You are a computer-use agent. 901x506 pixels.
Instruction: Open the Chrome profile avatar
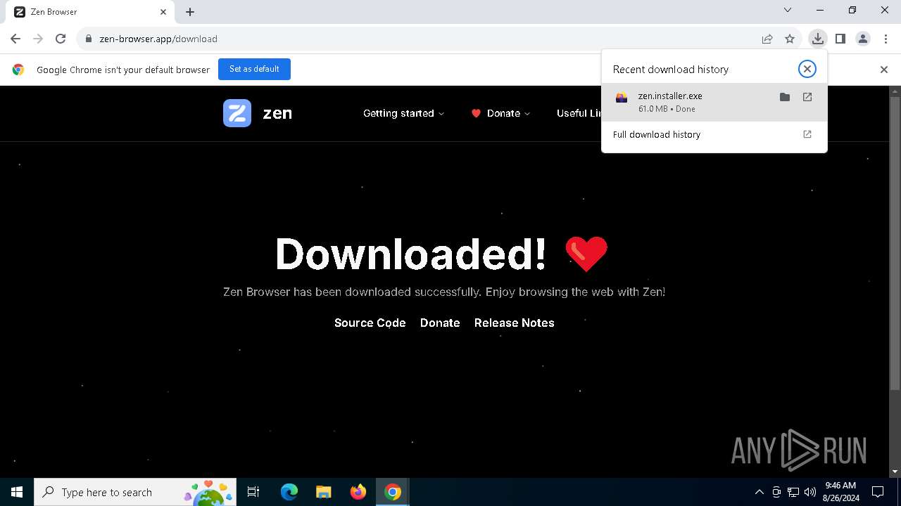(863, 39)
